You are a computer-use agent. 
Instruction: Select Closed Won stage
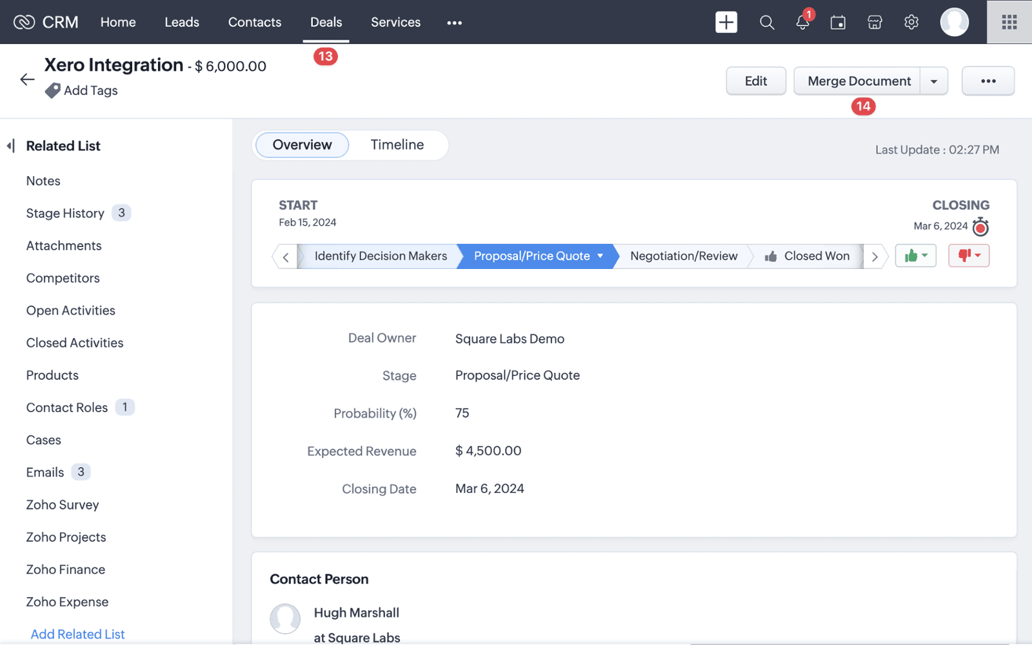coord(808,256)
